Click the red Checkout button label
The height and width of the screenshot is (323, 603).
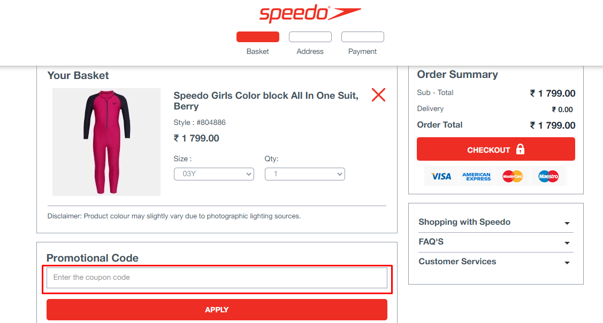point(488,150)
